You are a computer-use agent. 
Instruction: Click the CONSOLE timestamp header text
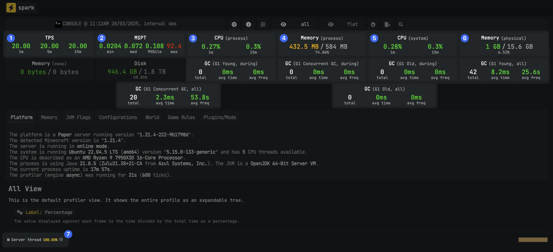119,24
